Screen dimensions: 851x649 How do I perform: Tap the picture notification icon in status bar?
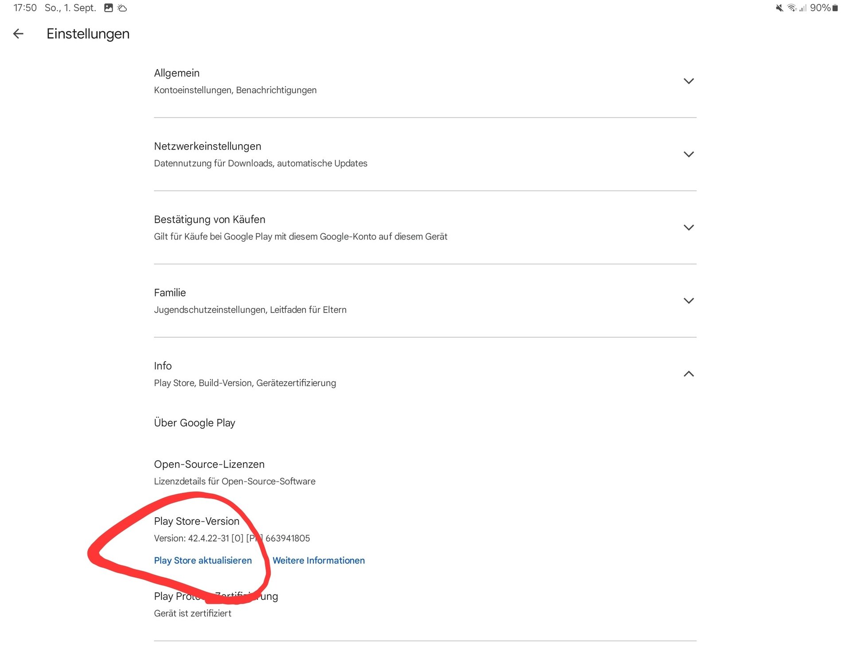click(109, 8)
